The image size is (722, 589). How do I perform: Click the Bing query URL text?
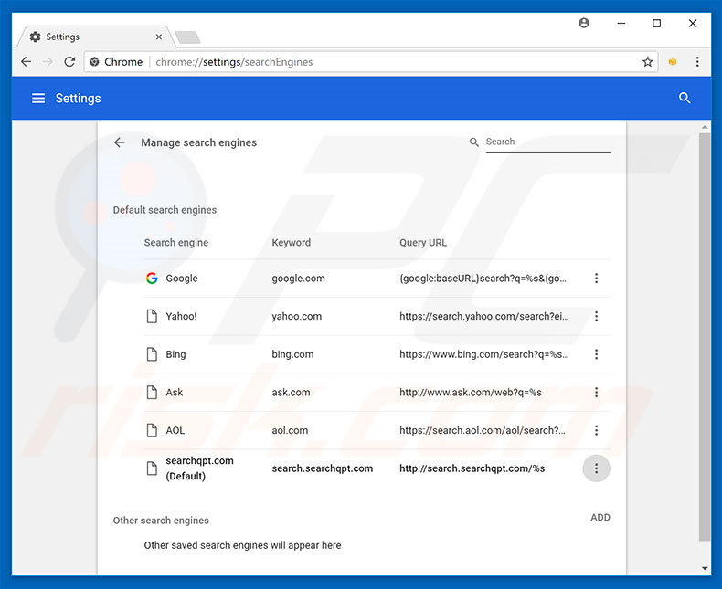pyautogui.click(x=484, y=354)
